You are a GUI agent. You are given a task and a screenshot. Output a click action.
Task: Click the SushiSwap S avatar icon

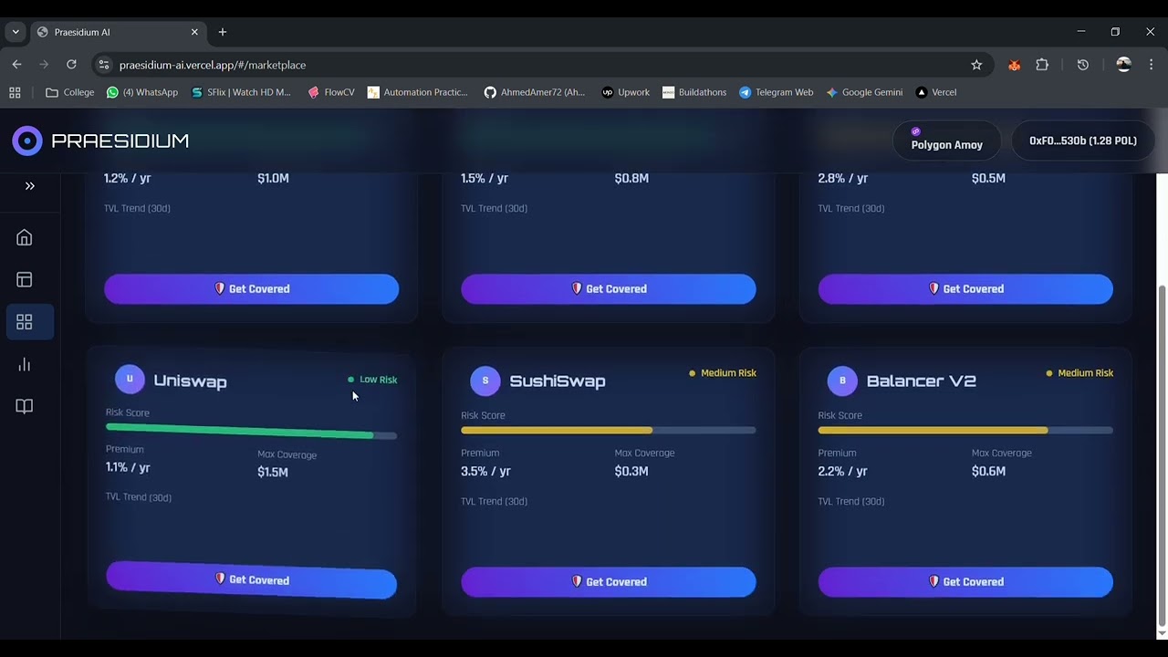(x=485, y=381)
